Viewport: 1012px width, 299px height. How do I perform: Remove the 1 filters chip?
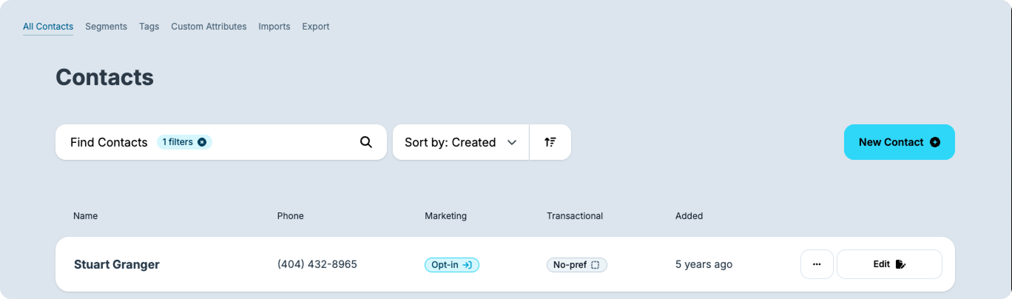(x=202, y=142)
